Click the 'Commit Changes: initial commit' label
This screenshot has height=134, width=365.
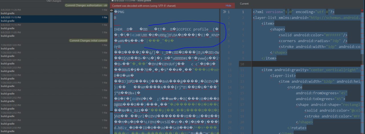[x=88, y=40]
